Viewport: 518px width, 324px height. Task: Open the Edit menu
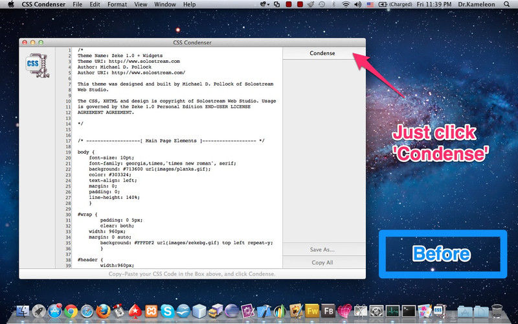click(x=95, y=5)
